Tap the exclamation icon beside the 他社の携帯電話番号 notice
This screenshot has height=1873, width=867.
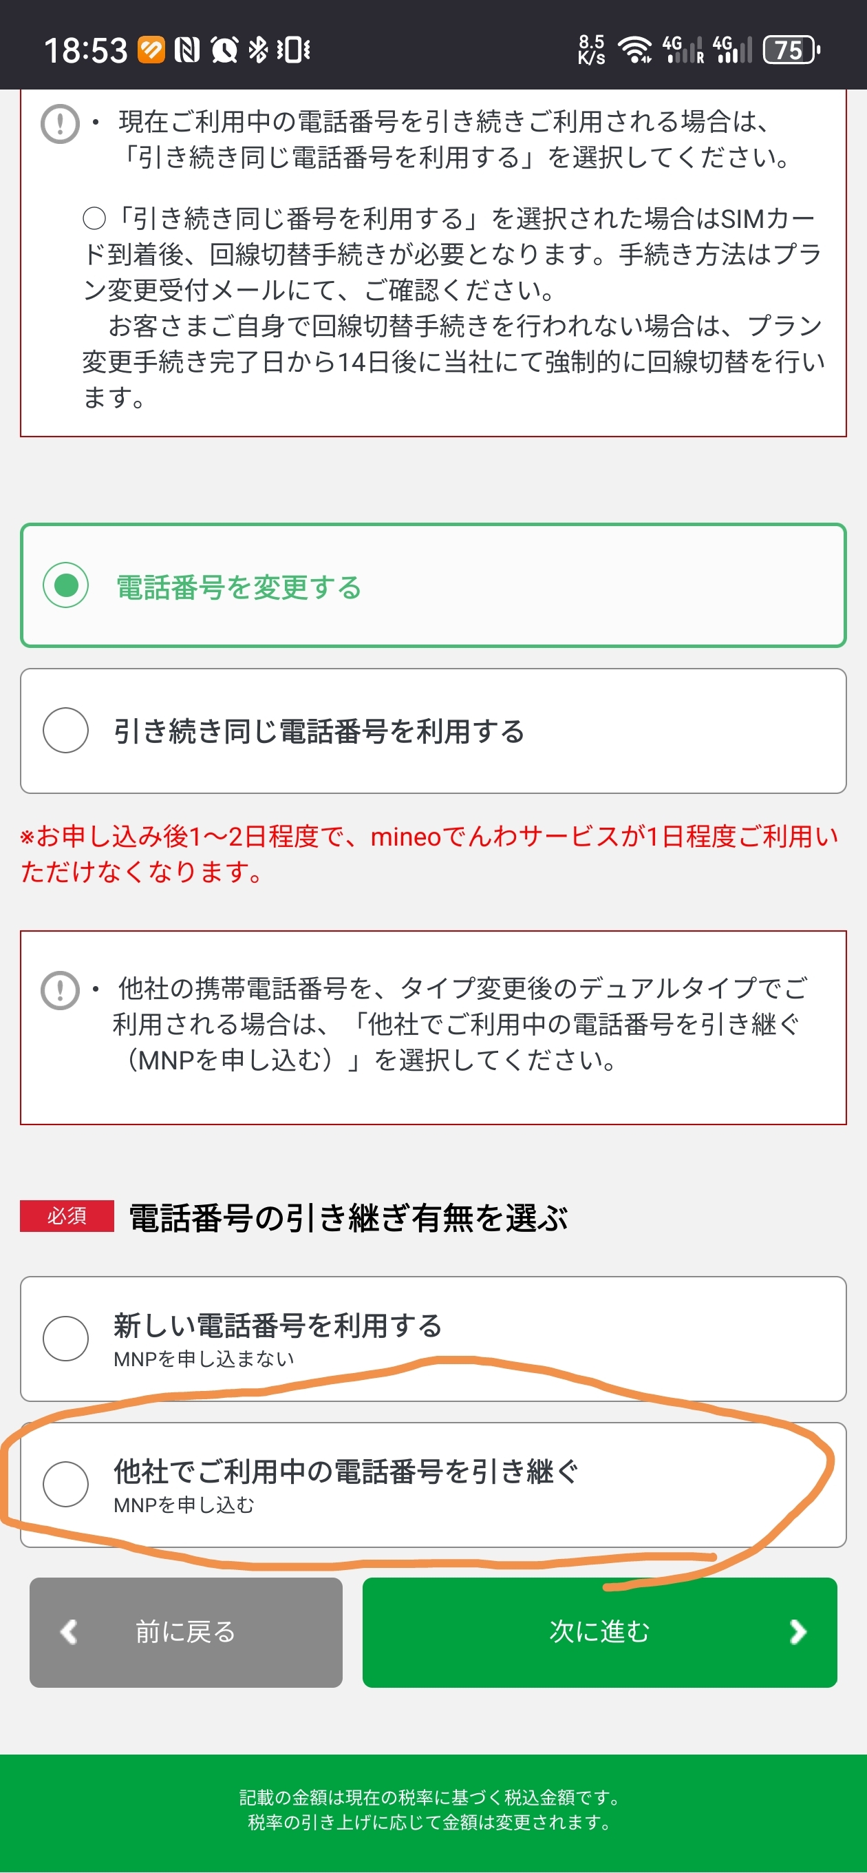tap(60, 990)
